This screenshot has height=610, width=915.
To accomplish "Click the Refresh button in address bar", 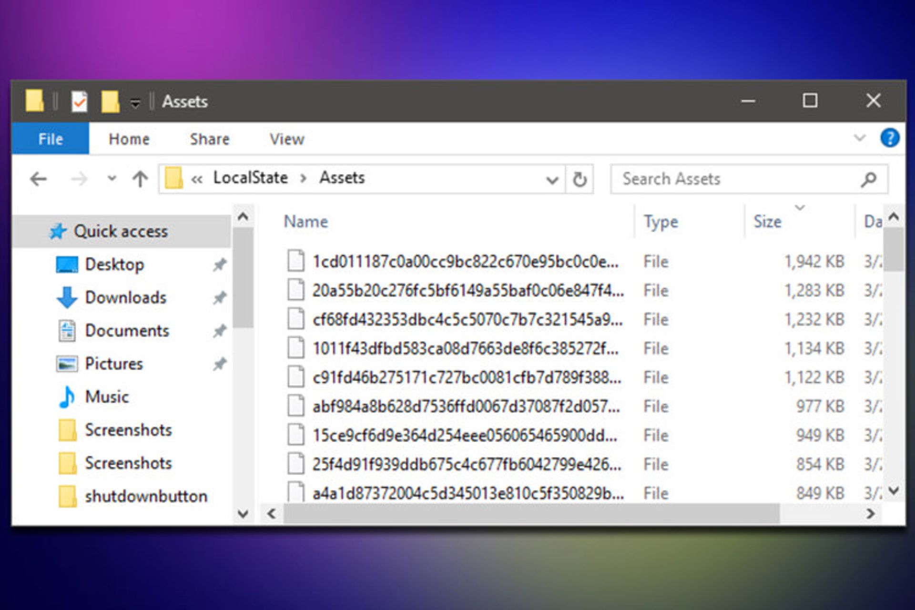I will coord(579,179).
